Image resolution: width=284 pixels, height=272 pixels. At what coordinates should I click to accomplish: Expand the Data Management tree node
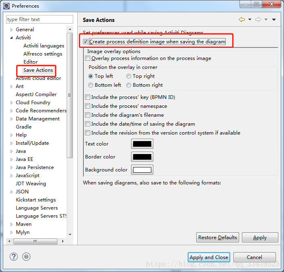pos(11,119)
